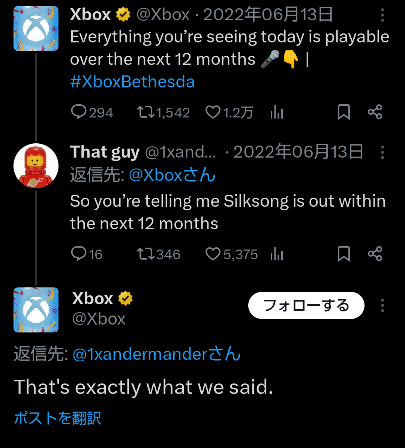Like Xbox's first tweet
The height and width of the screenshot is (448, 405).
[x=213, y=112]
